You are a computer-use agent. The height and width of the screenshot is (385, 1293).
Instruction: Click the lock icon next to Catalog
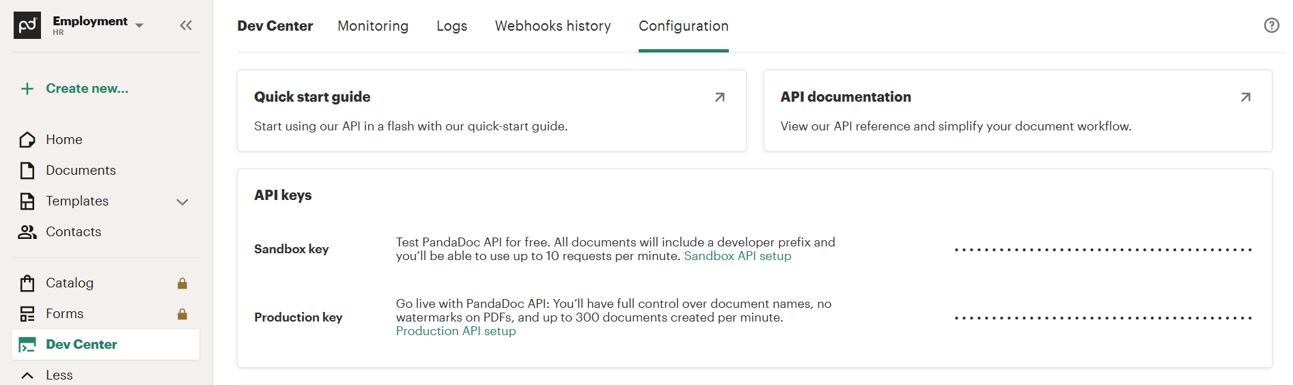coord(182,283)
